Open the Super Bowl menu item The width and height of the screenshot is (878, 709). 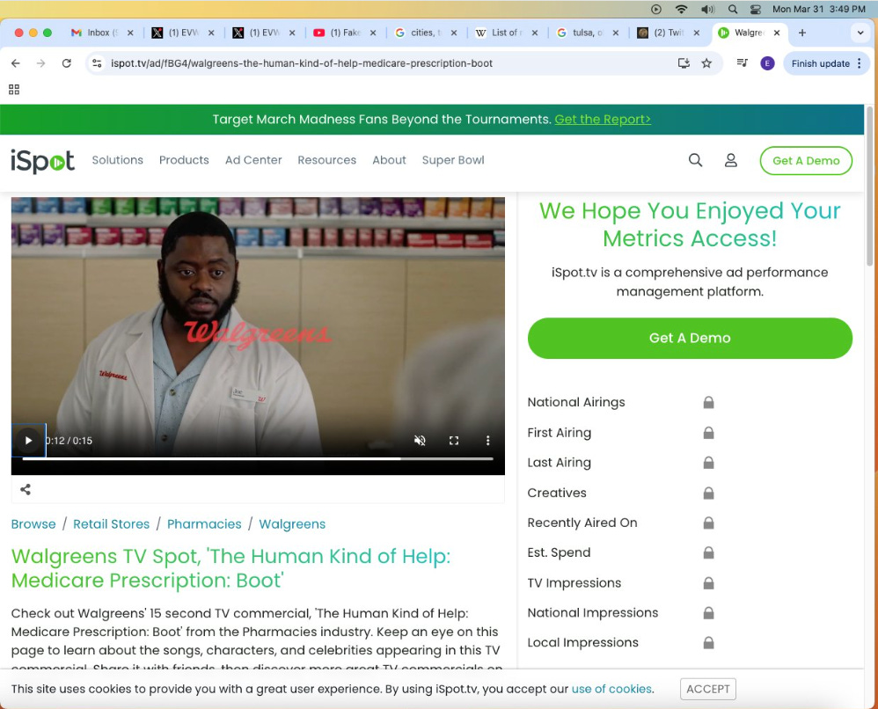(453, 160)
